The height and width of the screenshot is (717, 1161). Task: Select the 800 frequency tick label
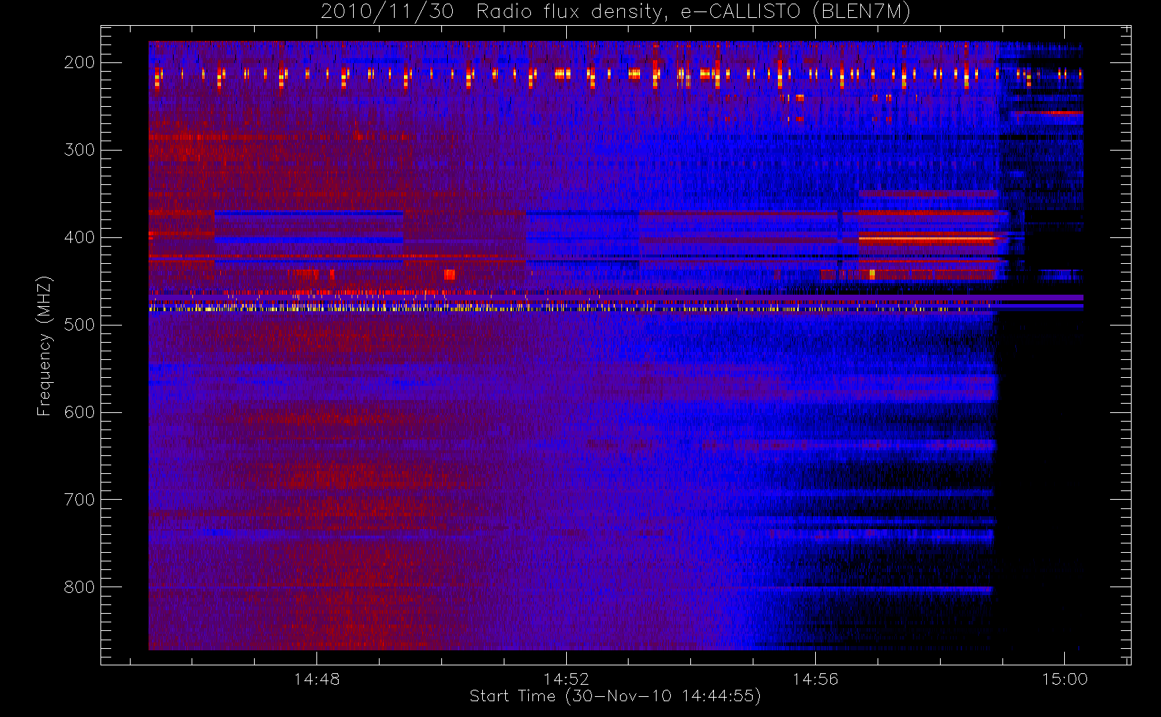[x=79, y=587]
